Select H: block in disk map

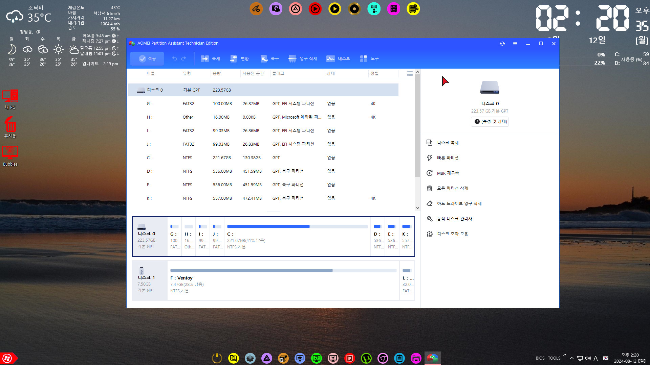click(189, 237)
